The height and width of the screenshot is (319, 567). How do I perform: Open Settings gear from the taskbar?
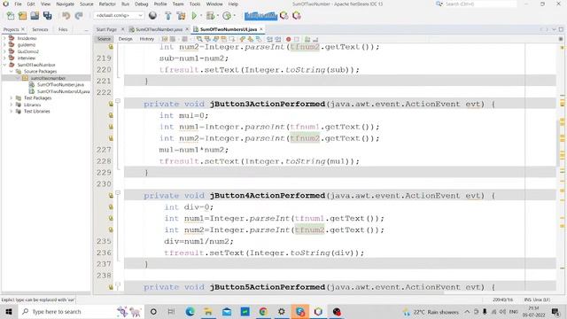coord(282,312)
